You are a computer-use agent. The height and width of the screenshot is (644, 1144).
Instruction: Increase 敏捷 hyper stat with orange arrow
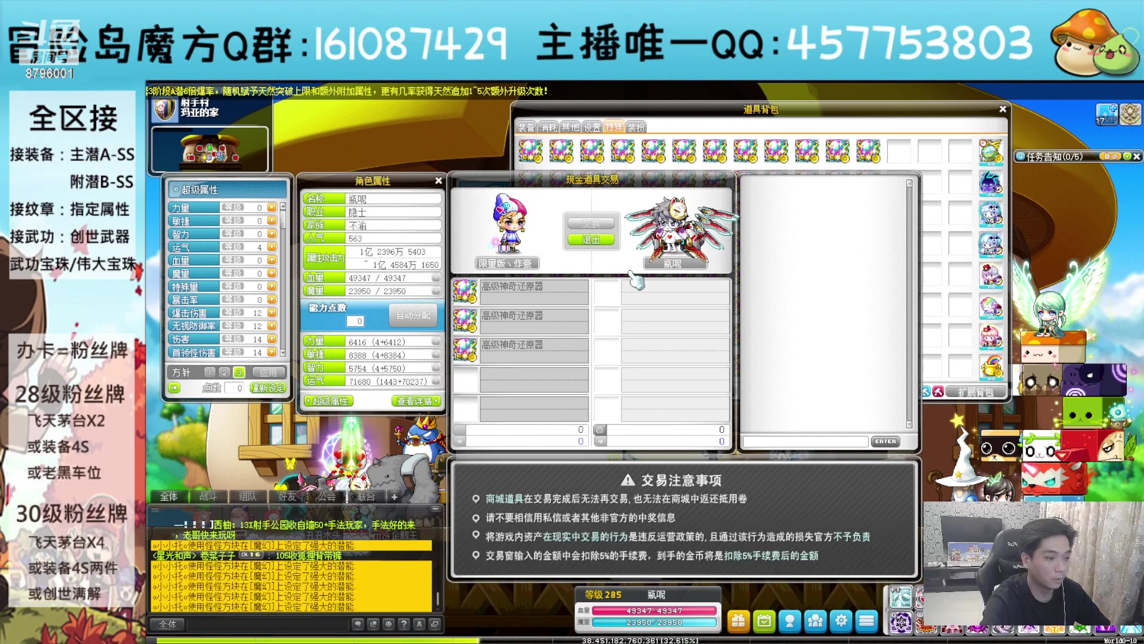(272, 221)
